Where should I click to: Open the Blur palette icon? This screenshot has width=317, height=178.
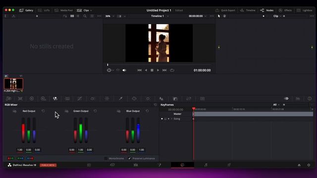tap(161, 98)
